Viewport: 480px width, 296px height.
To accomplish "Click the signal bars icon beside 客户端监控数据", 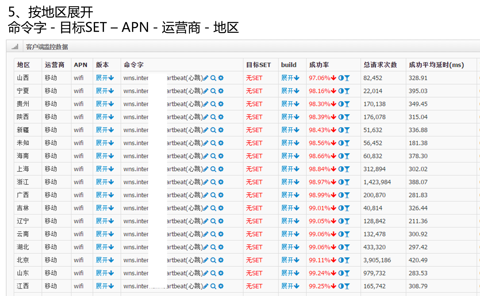I will click(15, 47).
